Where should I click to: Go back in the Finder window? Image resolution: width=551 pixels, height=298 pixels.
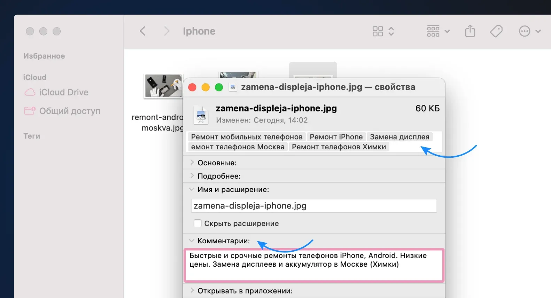click(x=143, y=31)
